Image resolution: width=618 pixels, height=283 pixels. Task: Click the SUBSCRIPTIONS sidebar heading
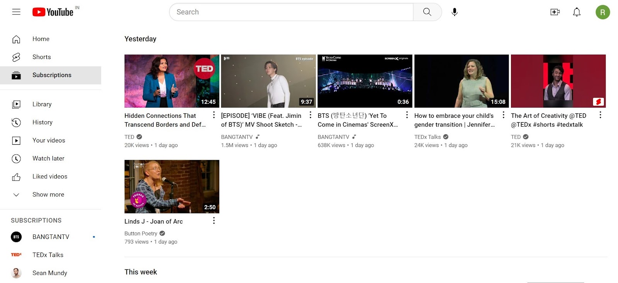pyautogui.click(x=36, y=220)
